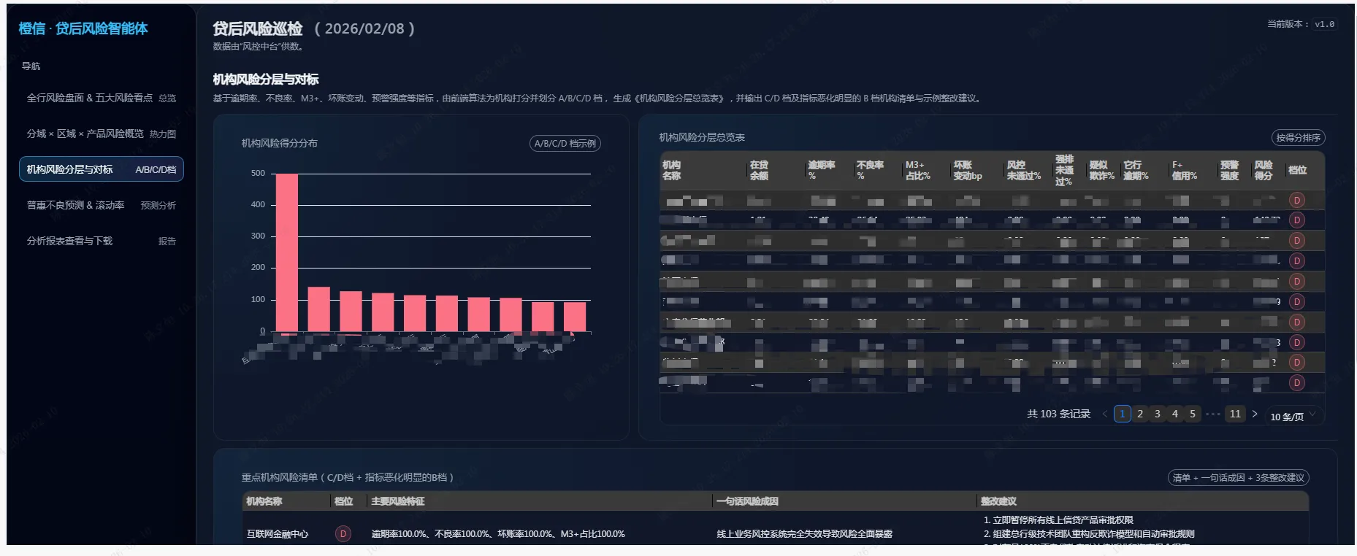Click the A/B/C/D 档示例 button
The width and height of the screenshot is (1357, 556).
(x=565, y=144)
